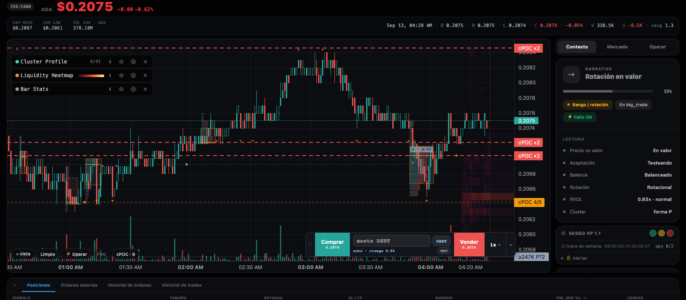686x300 pixels.
Task: Click the Rango / rotación tag
Action: point(587,105)
